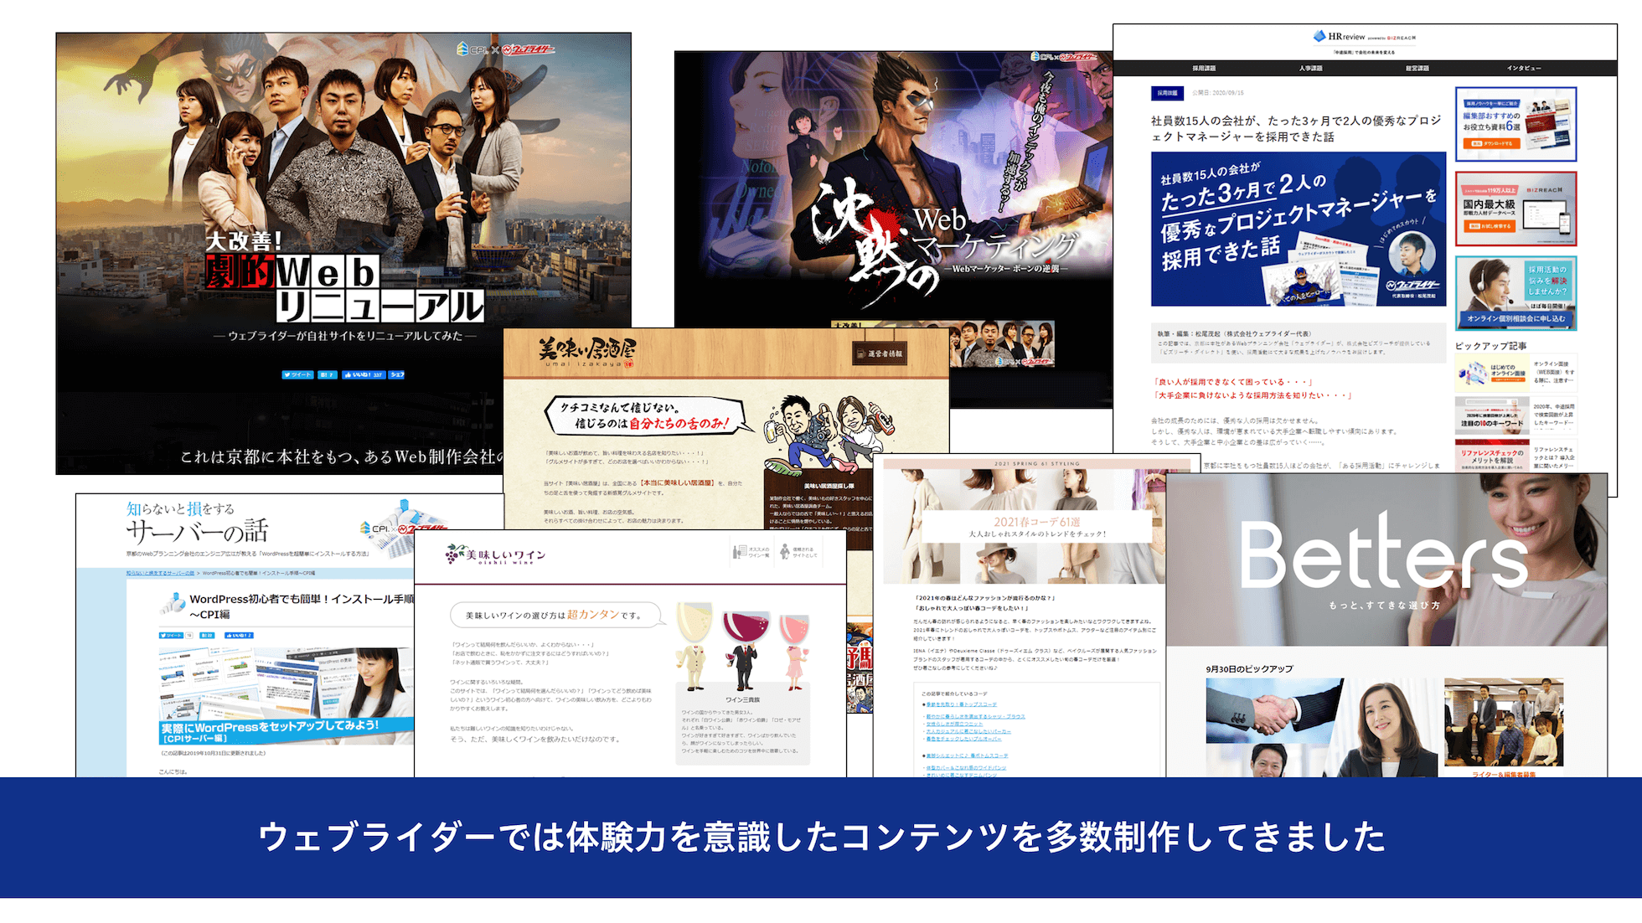
Task: Click the 美味い居酒屋 logo
Action: click(586, 353)
